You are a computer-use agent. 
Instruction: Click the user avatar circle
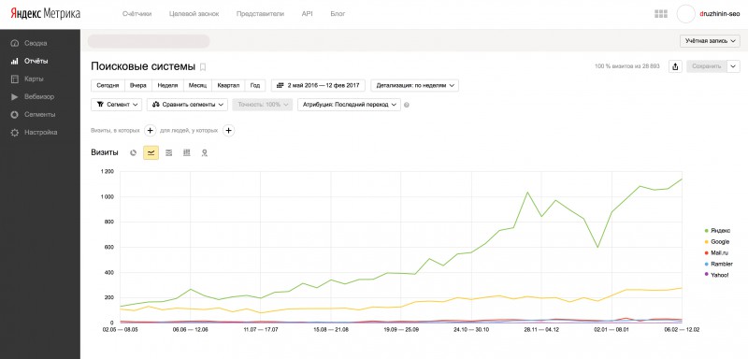686,14
